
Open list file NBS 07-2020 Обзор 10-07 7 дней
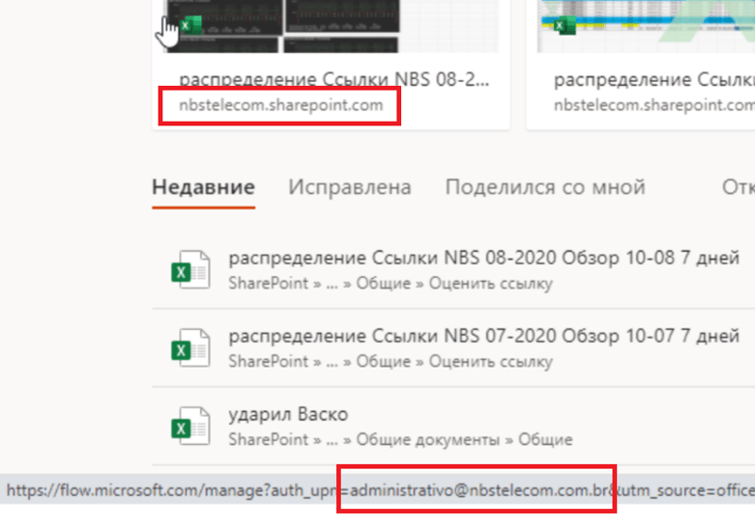pyautogui.click(x=484, y=337)
